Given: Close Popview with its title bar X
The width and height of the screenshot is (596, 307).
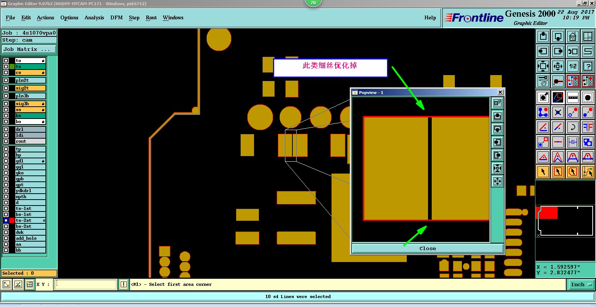Looking at the screenshot, I should click(500, 92).
